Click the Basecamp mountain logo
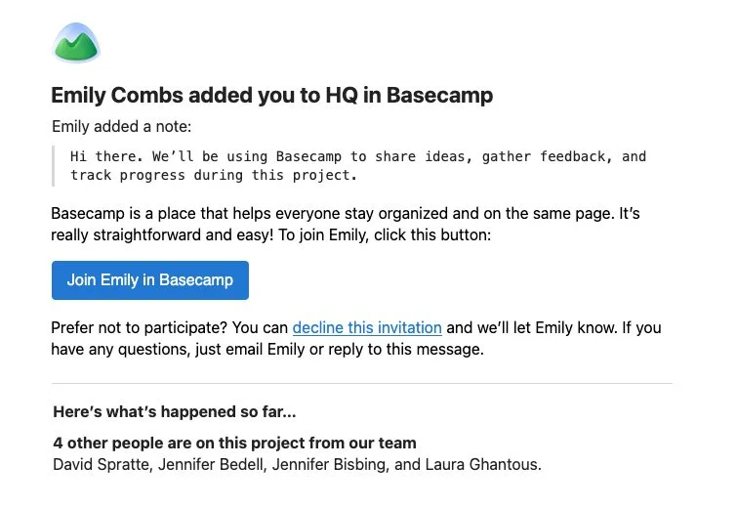737x508 pixels. click(76, 43)
